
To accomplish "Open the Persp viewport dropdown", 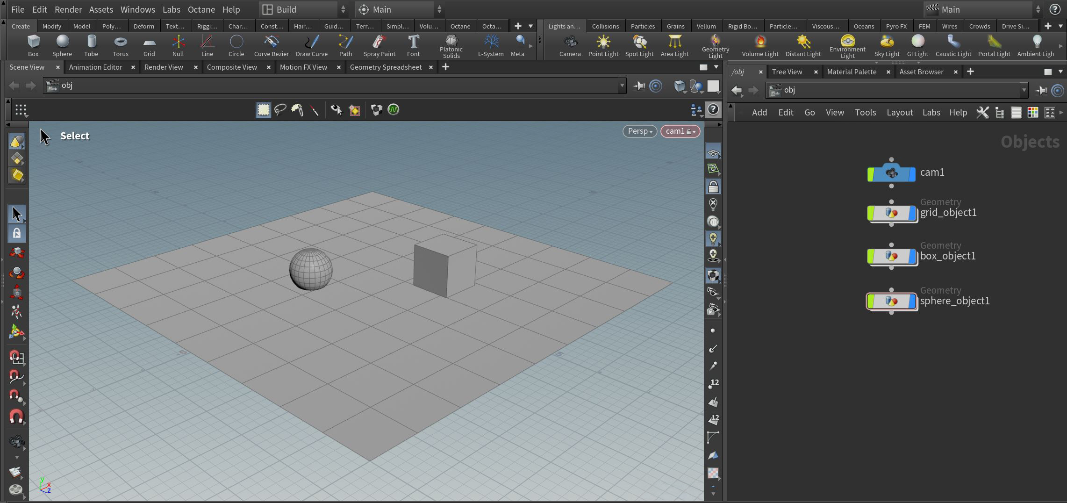I will (639, 131).
